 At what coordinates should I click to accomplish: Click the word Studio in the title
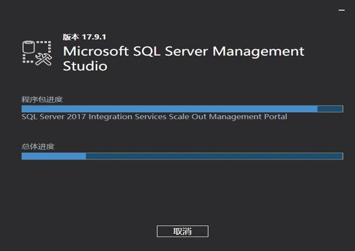[85, 67]
